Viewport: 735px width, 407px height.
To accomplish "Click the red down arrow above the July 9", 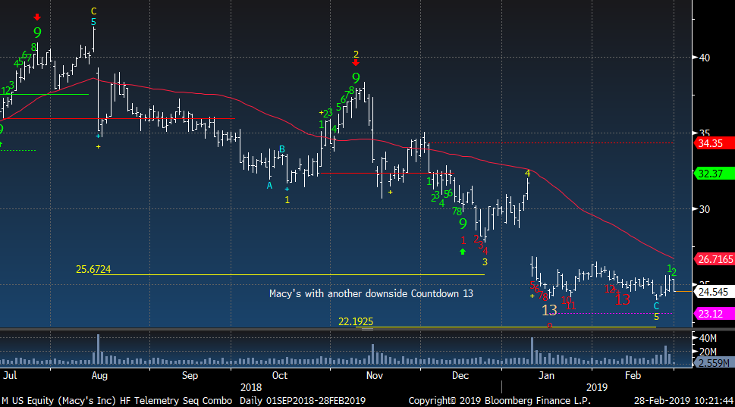I will pos(37,17).
